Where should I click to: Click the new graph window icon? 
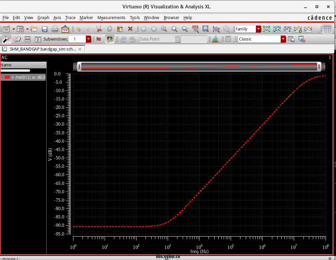point(6,29)
